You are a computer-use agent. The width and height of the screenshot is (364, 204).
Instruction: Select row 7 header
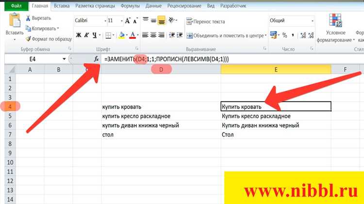tap(10, 134)
